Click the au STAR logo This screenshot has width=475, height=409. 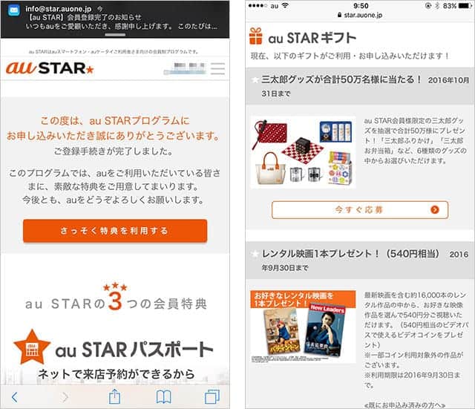point(50,68)
